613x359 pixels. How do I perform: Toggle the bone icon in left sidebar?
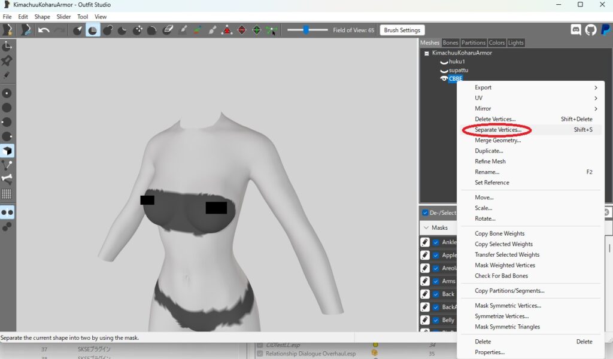click(x=7, y=178)
